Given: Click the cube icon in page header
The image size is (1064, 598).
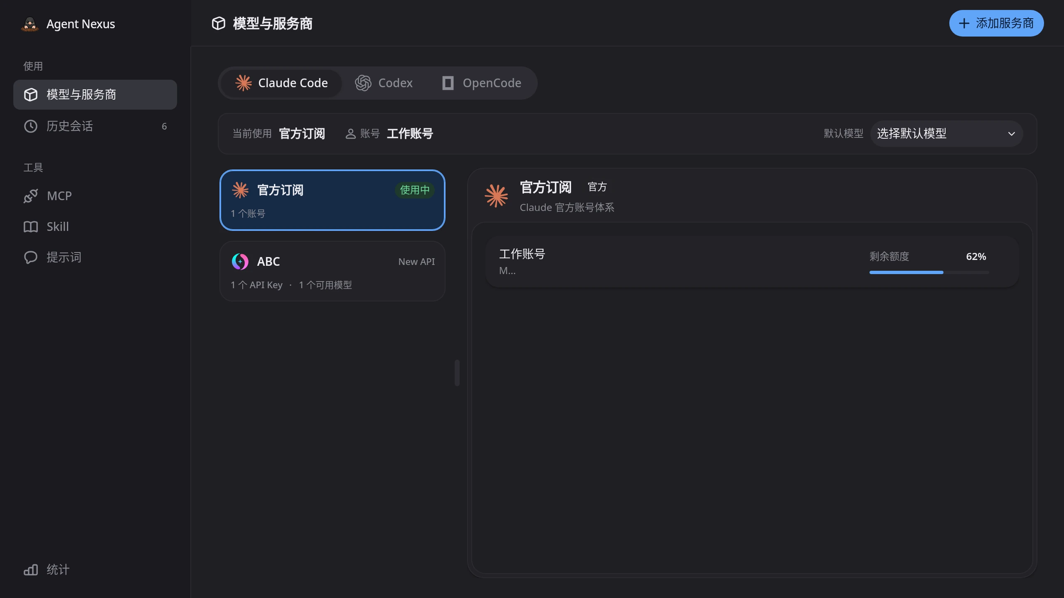Looking at the screenshot, I should coord(219,23).
